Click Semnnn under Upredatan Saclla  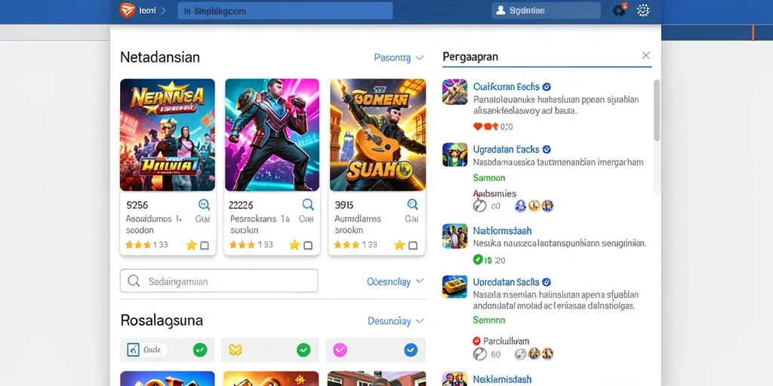click(x=489, y=320)
